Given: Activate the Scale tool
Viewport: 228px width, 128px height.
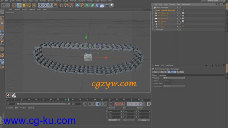Looking at the screenshot, I should pos(24,5).
